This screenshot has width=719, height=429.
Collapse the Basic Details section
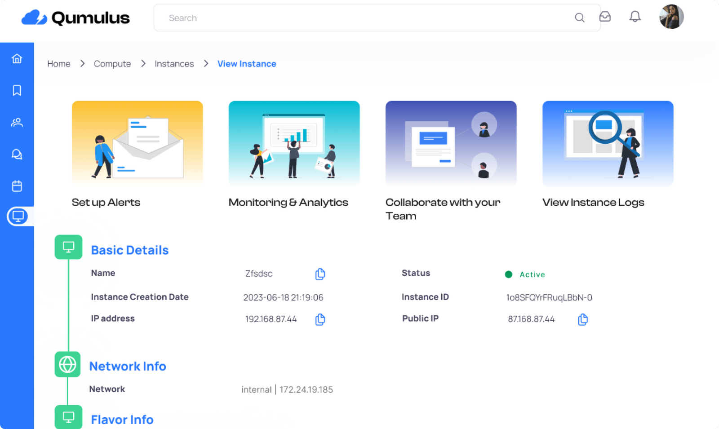coord(129,250)
